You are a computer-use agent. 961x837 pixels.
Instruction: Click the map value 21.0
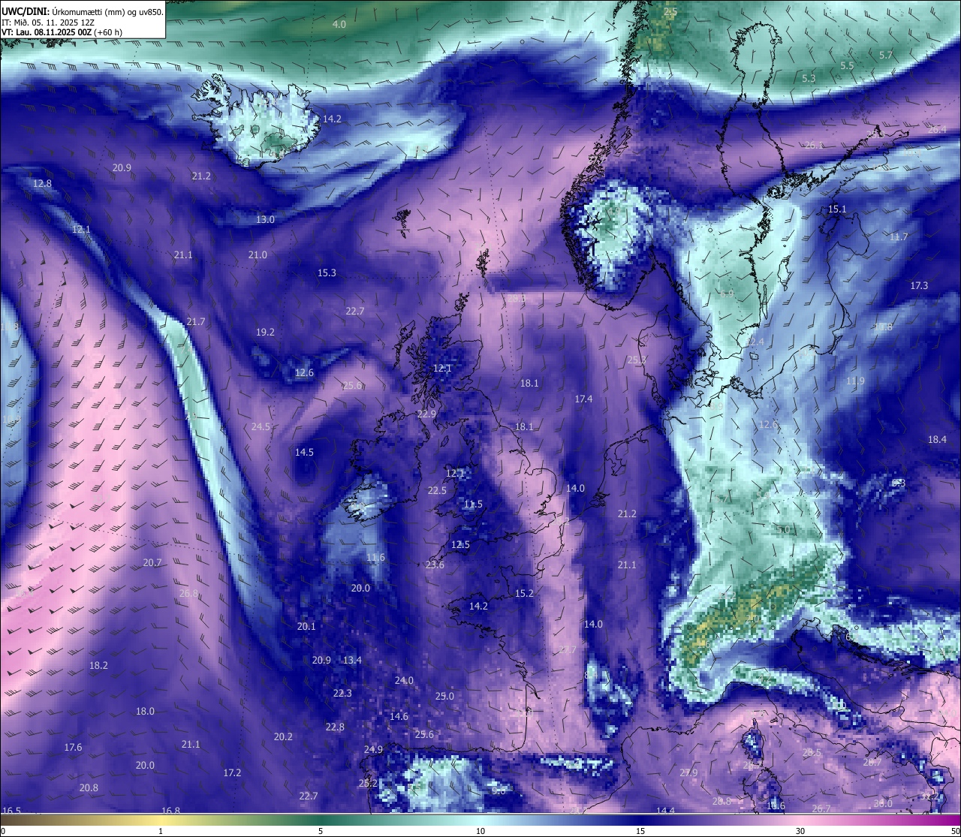coord(258,255)
